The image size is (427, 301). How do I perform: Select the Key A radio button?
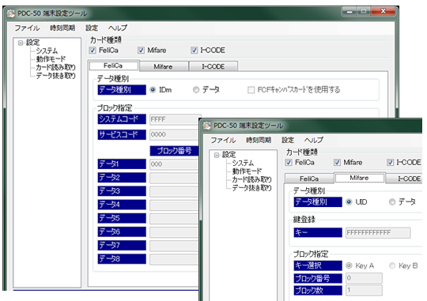pyautogui.click(x=349, y=265)
